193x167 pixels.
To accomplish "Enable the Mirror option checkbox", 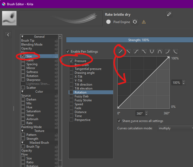I will click(23, 68).
